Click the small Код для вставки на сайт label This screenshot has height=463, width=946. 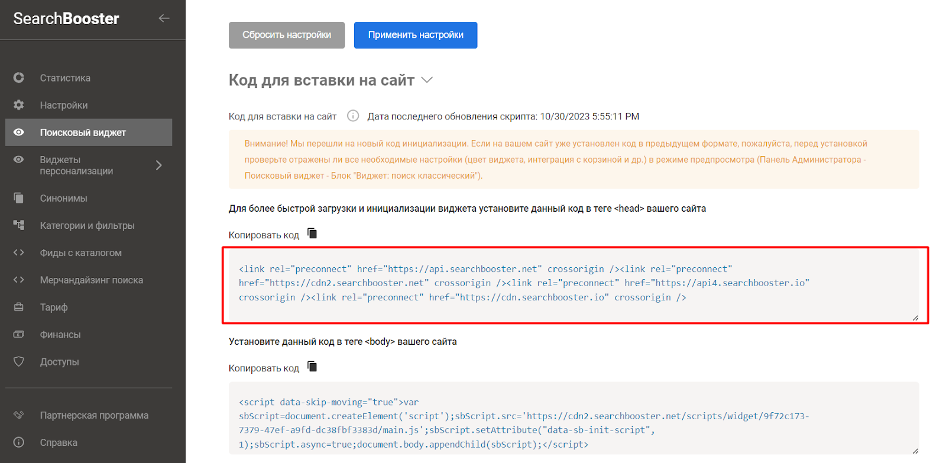pos(283,116)
